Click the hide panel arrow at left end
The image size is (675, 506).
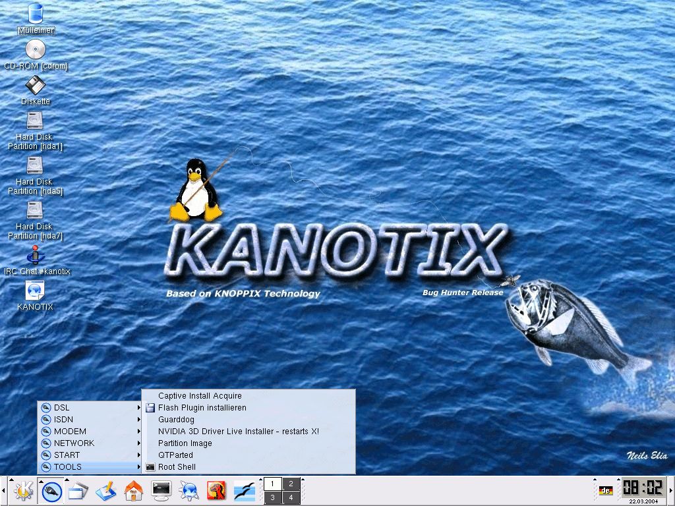3,491
